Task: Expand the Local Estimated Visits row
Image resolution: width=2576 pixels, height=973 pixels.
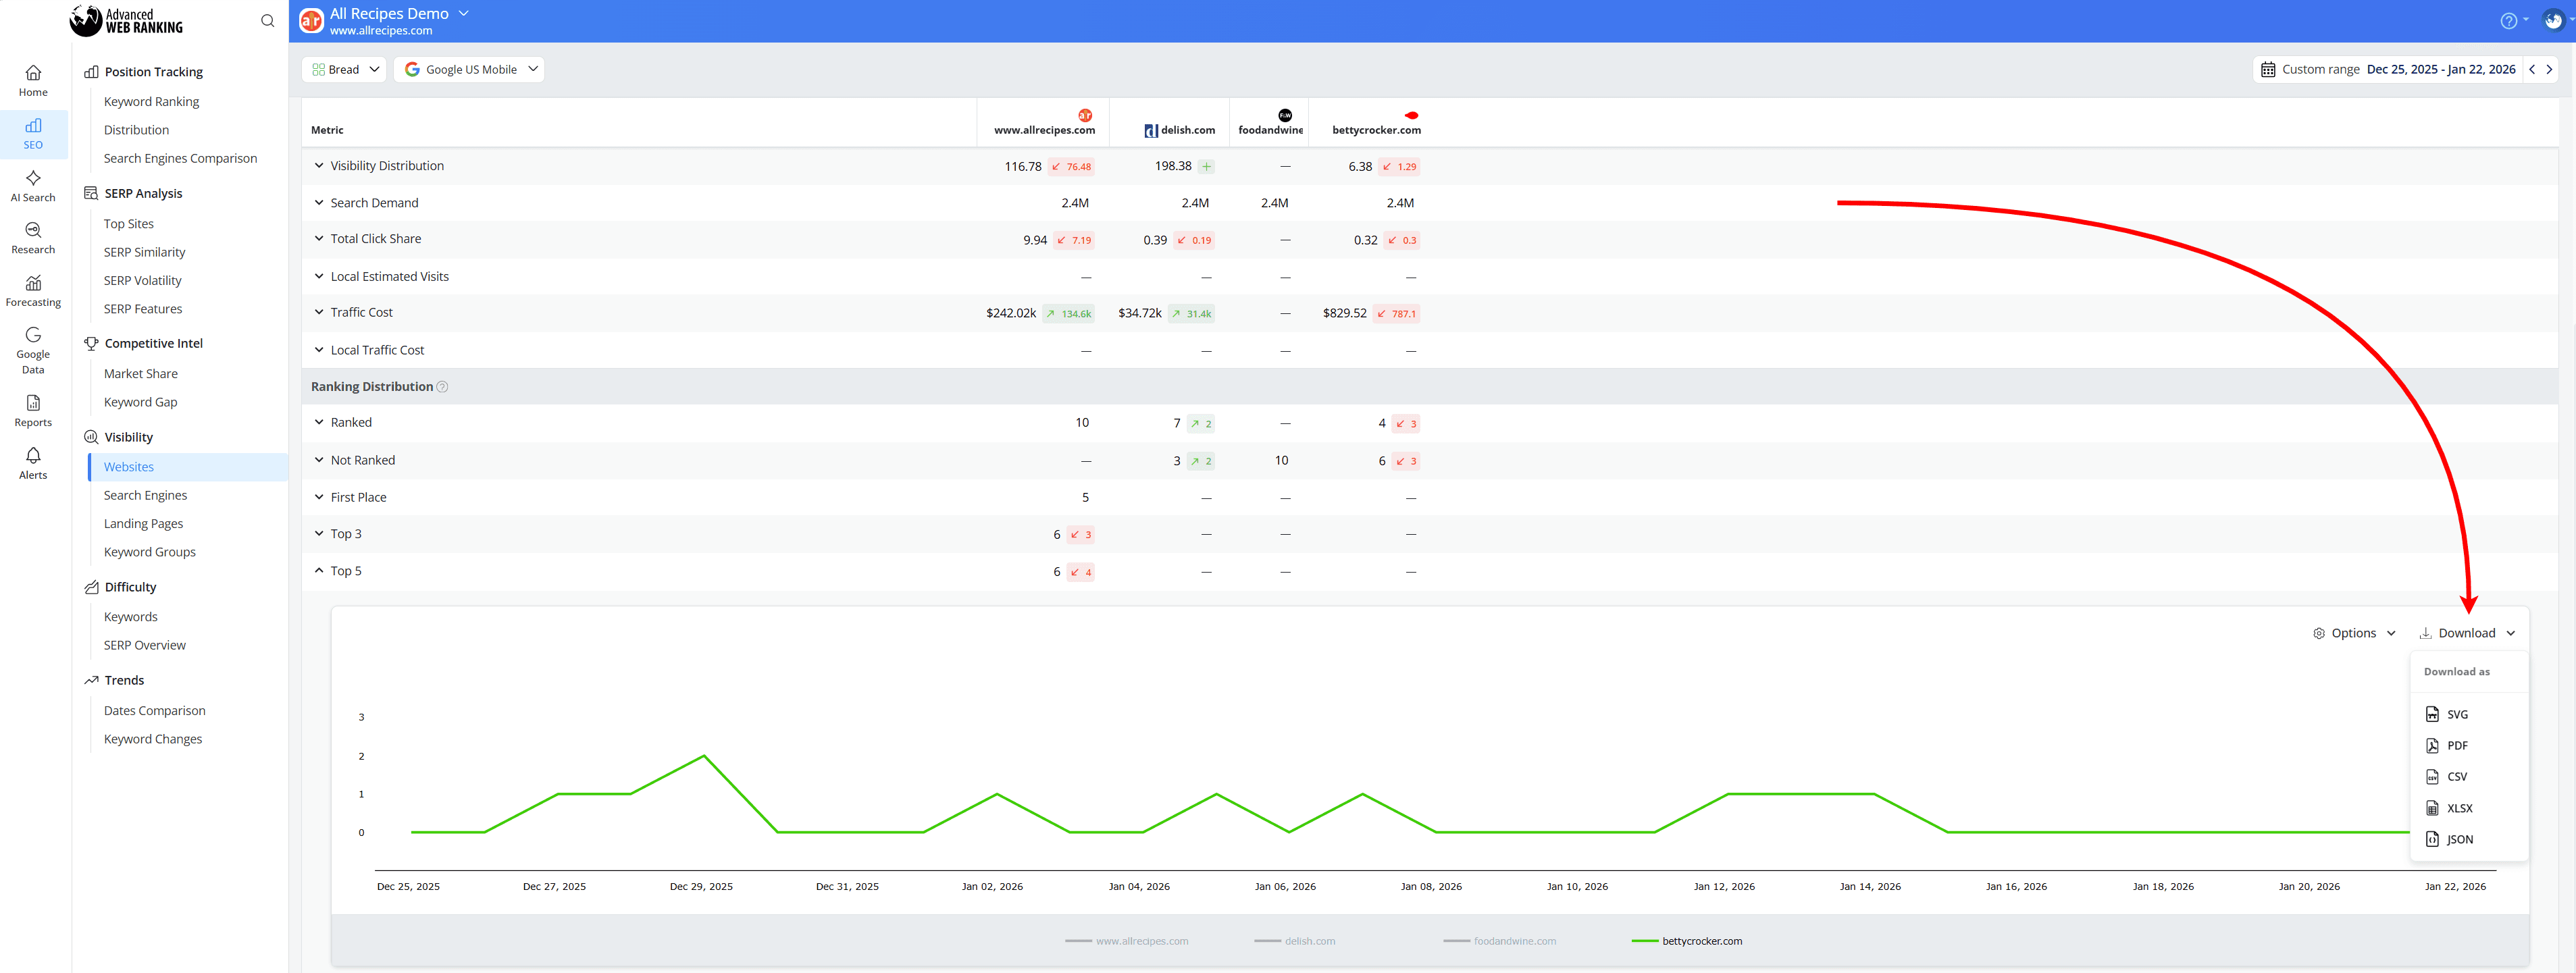Action: point(319,277)
